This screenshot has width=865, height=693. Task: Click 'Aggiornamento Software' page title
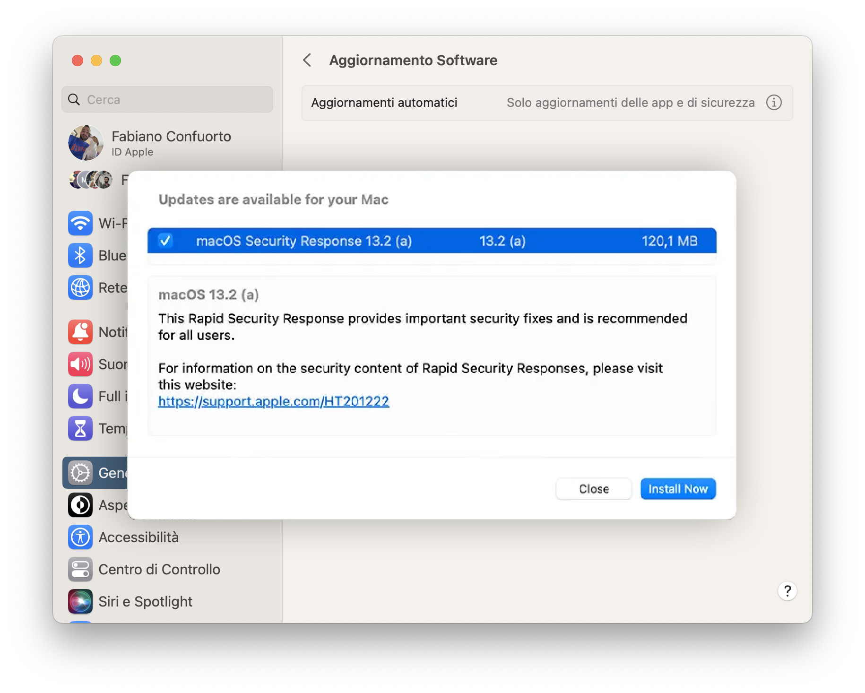(x=413, y=61)
